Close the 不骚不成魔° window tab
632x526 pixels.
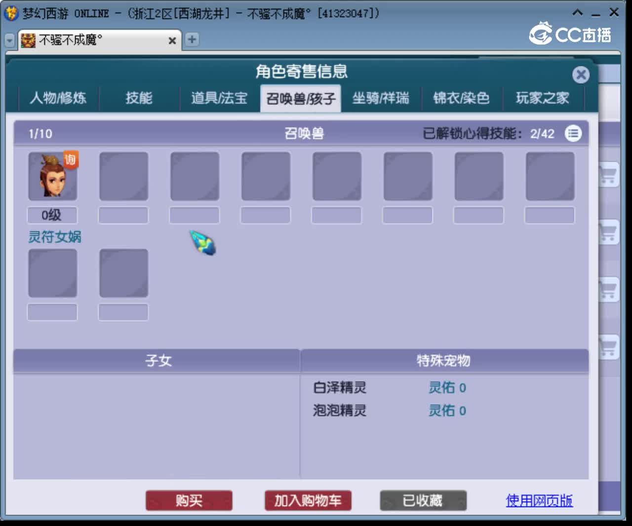click(x=172, y=40)
